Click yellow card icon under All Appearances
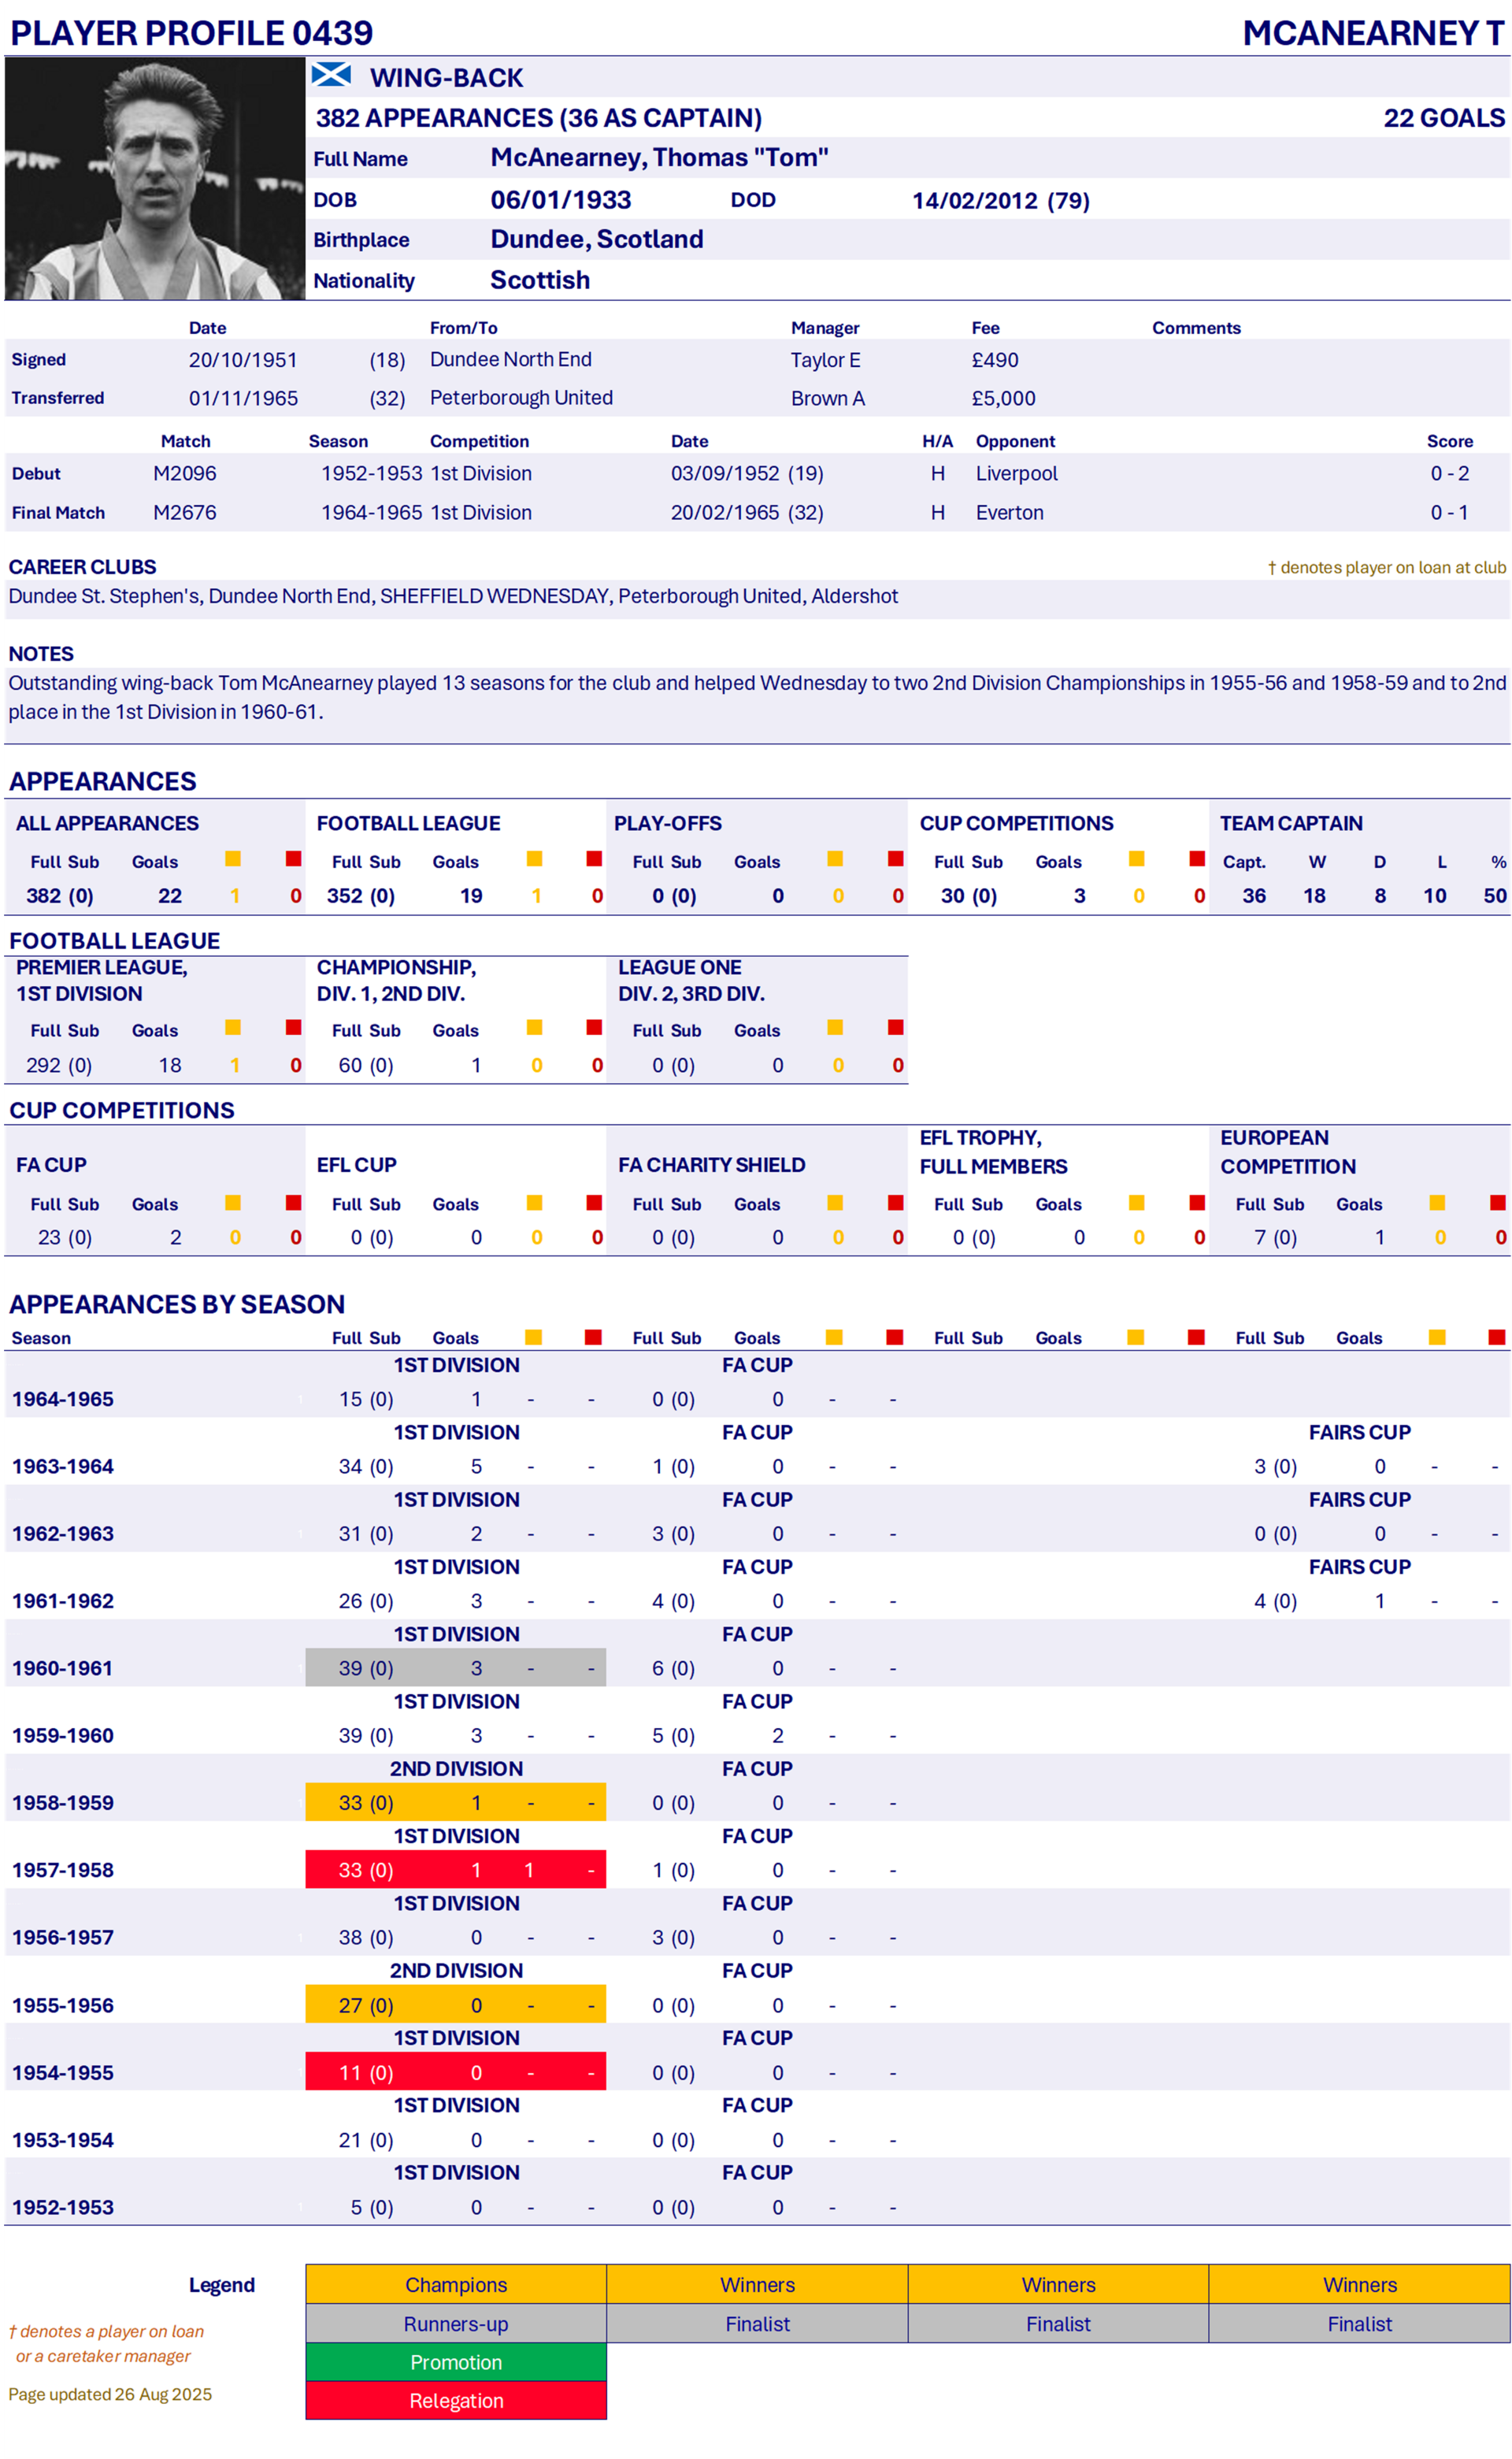1512x2459 pixels. (x=233, y=859)
